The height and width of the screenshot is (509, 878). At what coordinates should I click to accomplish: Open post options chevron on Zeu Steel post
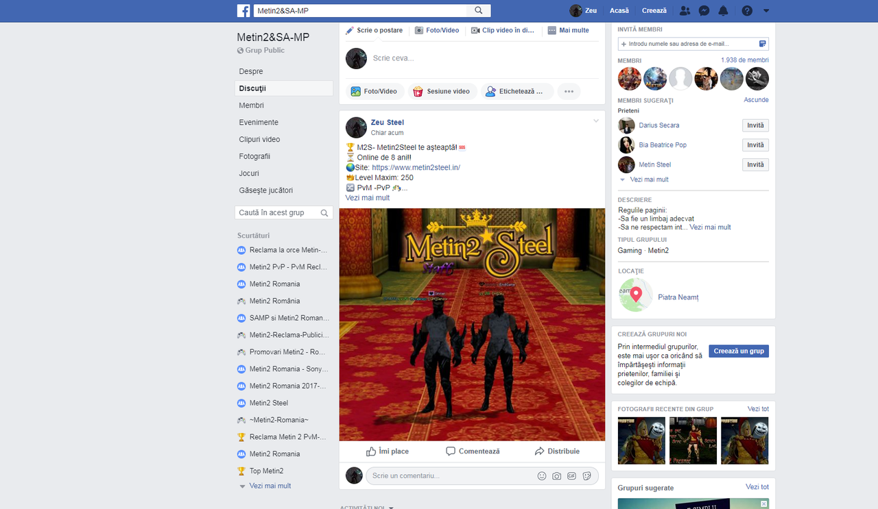(596, 121)
